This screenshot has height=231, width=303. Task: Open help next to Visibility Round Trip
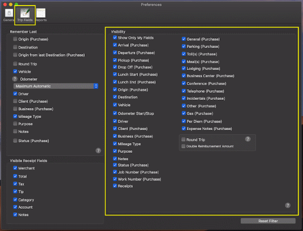248,139
